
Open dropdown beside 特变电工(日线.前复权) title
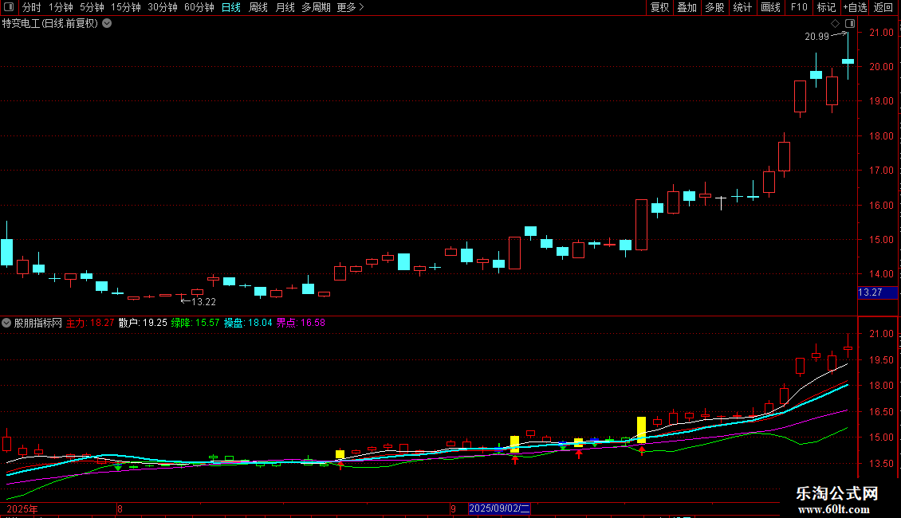point(107,24)
